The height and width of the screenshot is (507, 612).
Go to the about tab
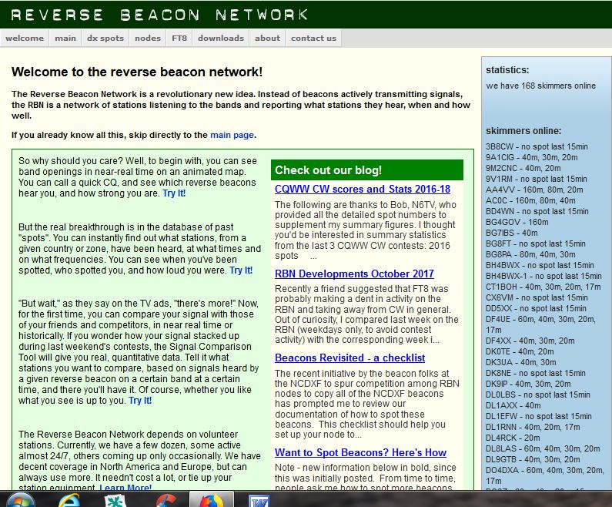pyautogui.click(x=267, y=39)
